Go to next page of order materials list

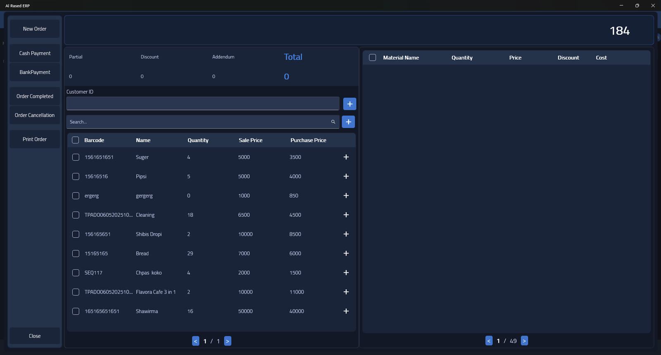click(x=524, y=341)
